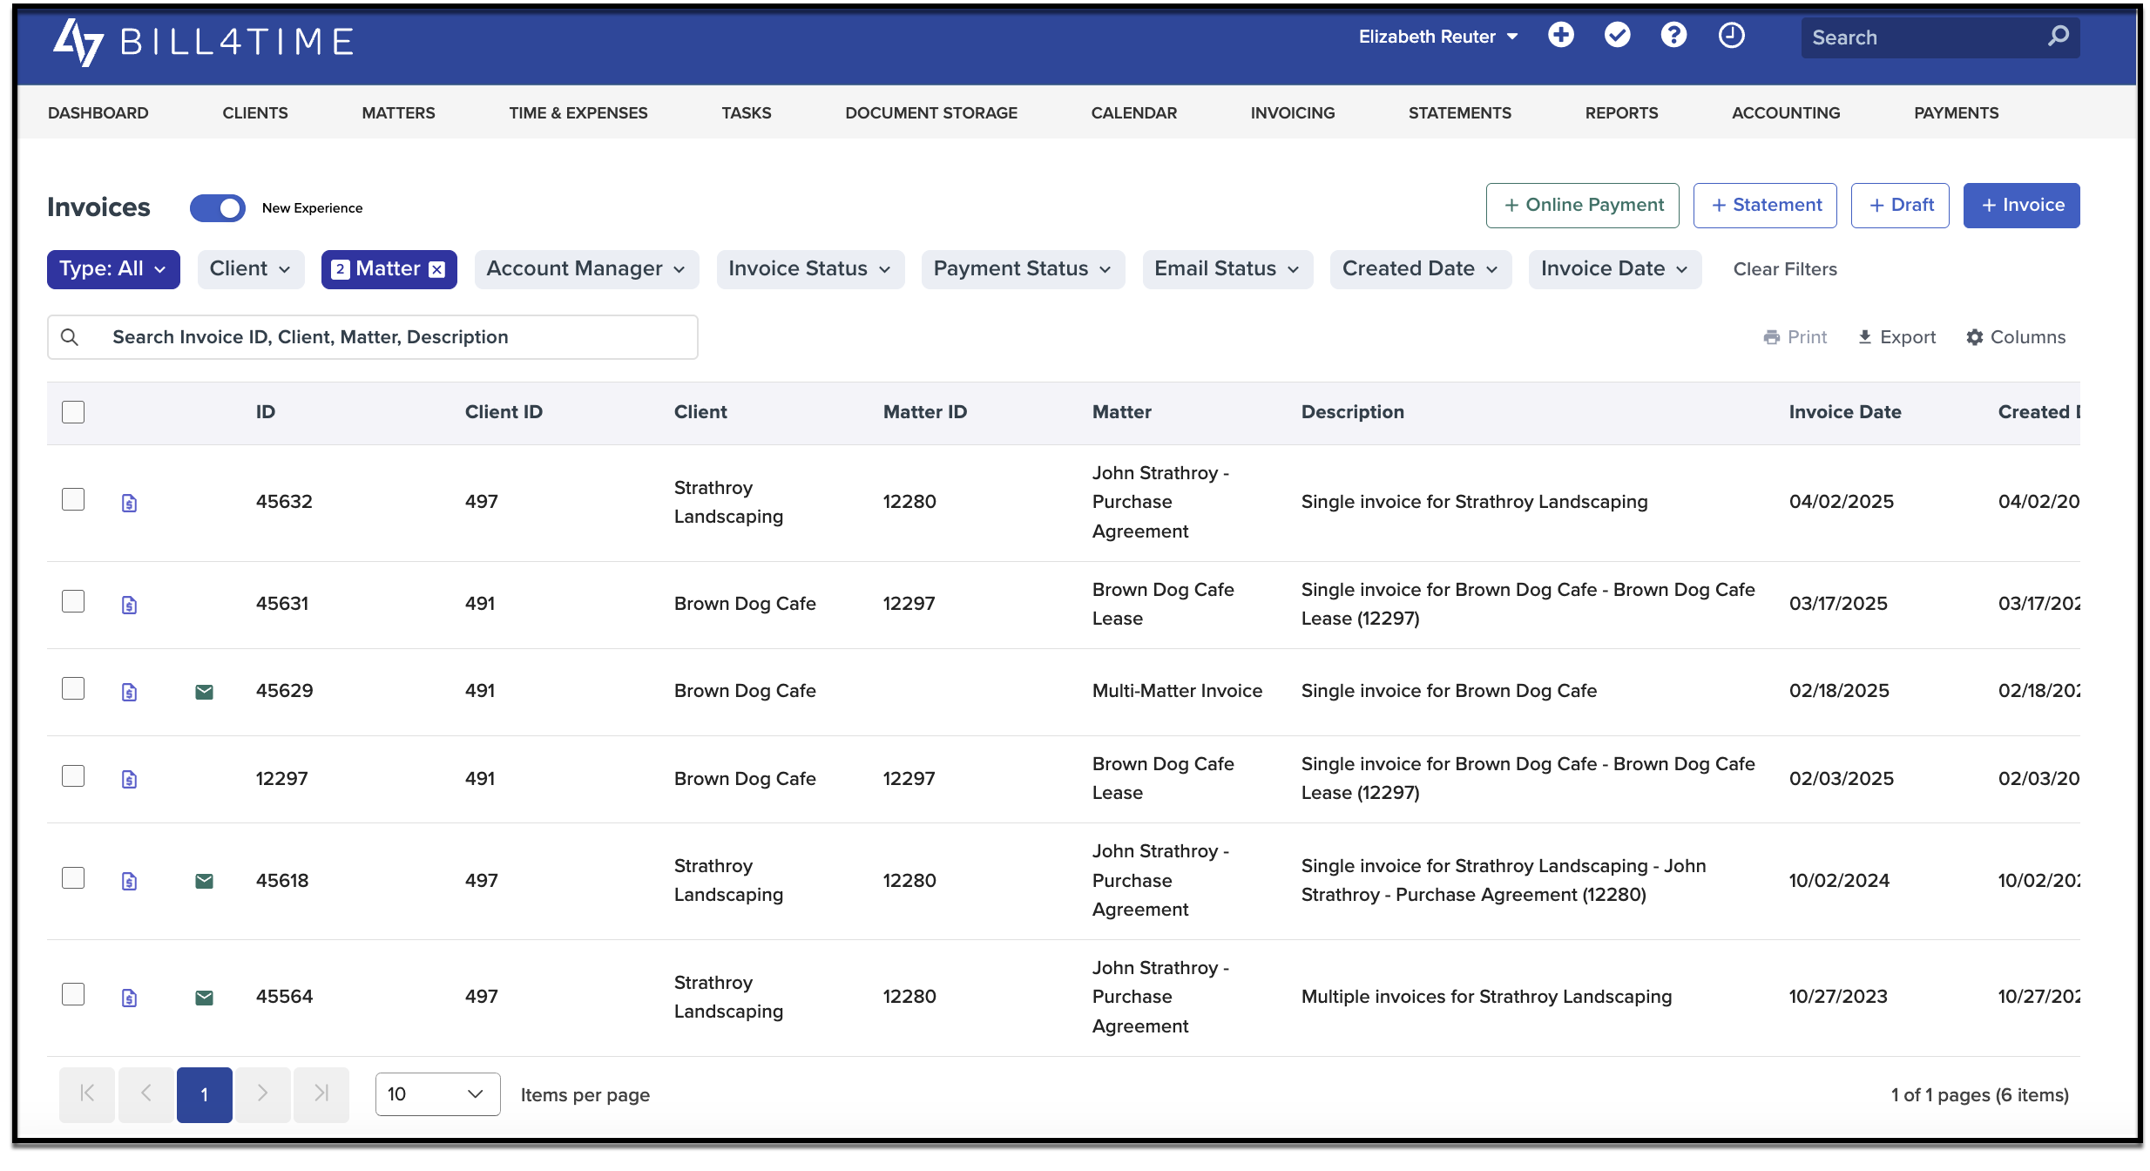Open the invoice document icon for 12297
Viewport: 2150px width, 1171px height.
[129, 779]
